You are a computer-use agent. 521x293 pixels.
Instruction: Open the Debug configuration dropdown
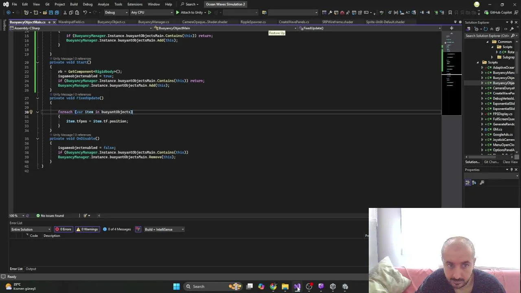(x=116, y=12)
